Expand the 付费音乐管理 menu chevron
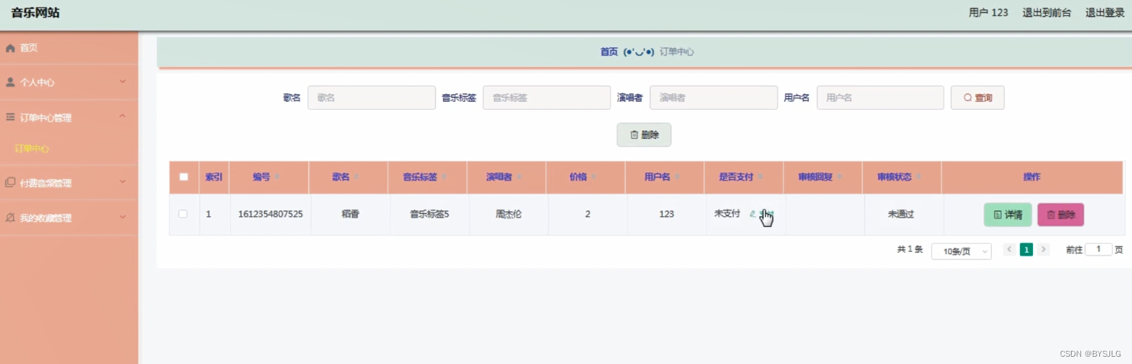Screen dimensions: 1132x364 123,182
